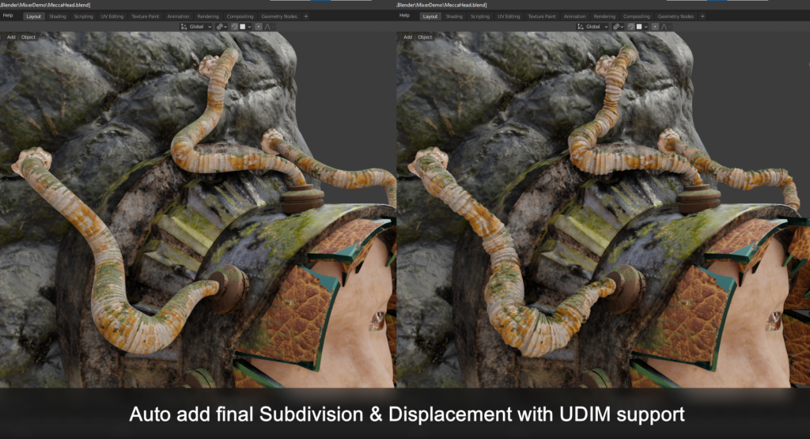Expand the snapping options arrow in left window

point(249,27)
